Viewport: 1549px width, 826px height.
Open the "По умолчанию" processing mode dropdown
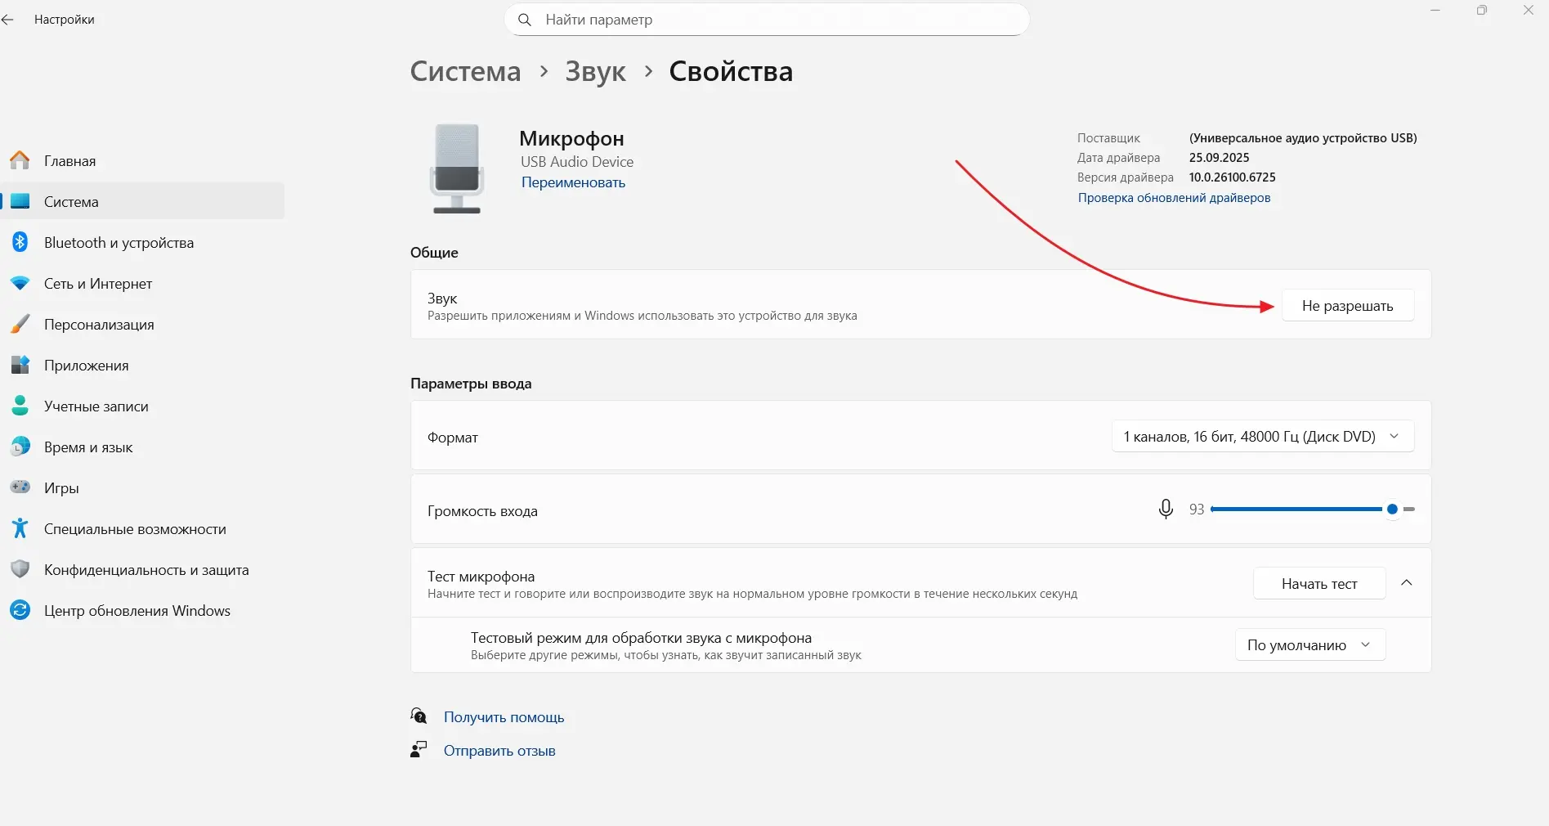click(1309, 644)
